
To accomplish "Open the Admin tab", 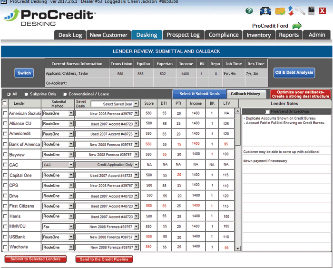I will pos(317,35).
